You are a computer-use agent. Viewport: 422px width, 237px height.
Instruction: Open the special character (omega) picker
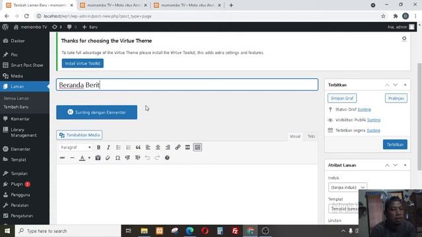[x=117, y=158]
